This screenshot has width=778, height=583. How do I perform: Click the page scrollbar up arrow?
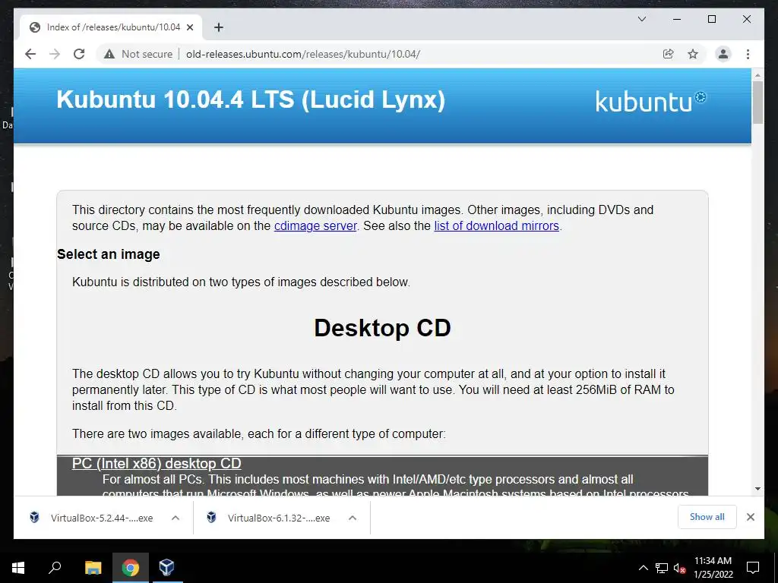click(757, 75)
